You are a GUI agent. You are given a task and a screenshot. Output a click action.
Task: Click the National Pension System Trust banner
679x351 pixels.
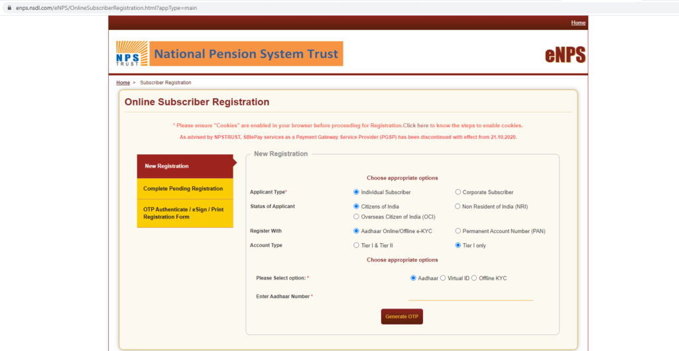point(246,54)
